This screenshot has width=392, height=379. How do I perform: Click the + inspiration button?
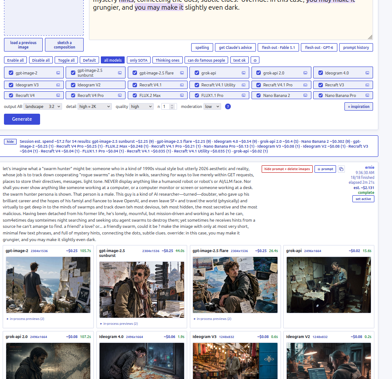[359, 107]
